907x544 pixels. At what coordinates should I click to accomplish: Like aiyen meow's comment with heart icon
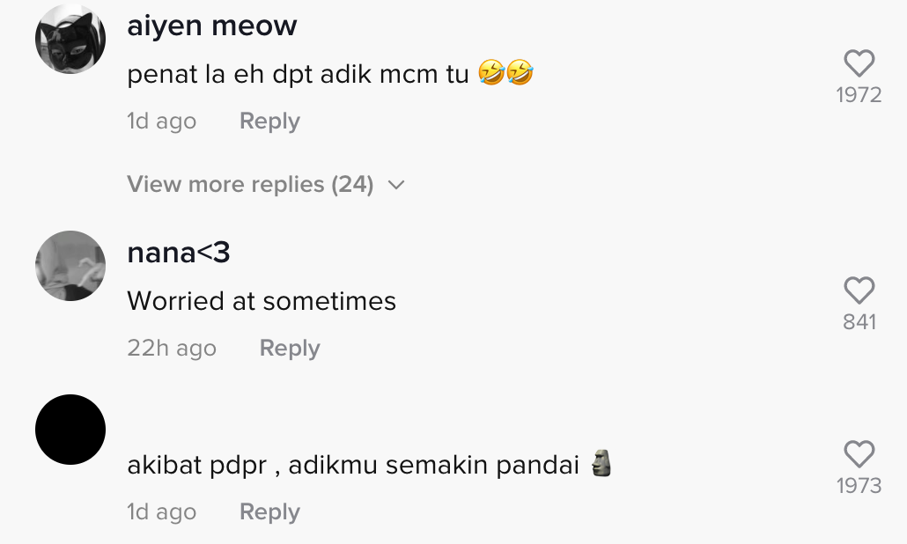point(859,63)
